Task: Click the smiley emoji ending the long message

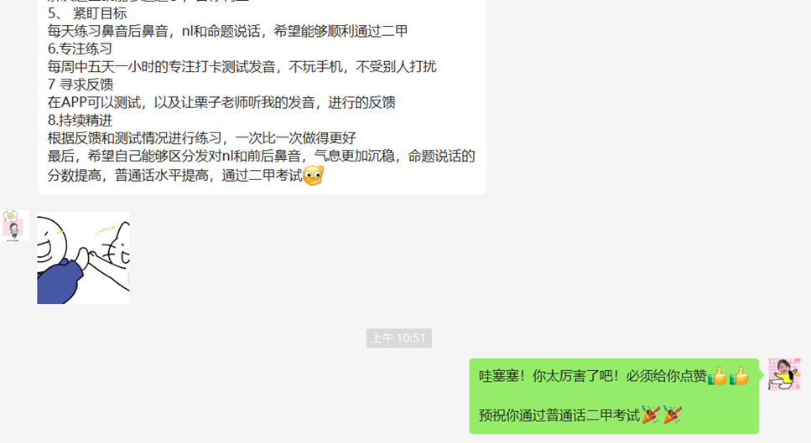Action: 313,176
